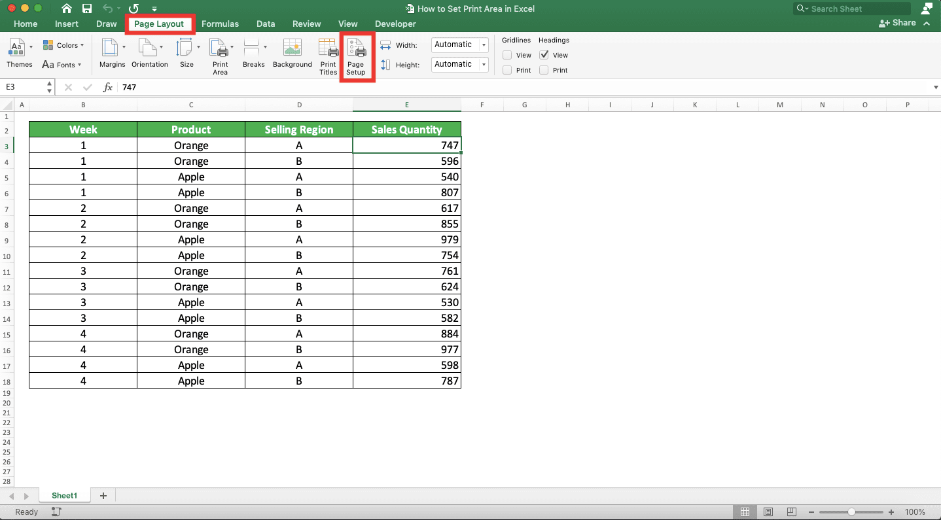Click the paper Size icon
Image resolution: width=941 pixels, height=520 pixels.
[185, 47]
